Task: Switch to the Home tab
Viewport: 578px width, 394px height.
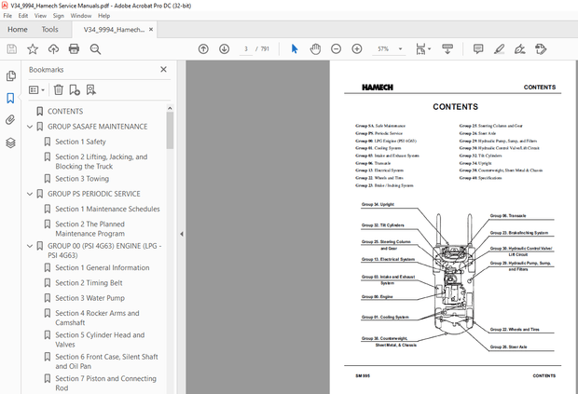Action: [18, 30]
